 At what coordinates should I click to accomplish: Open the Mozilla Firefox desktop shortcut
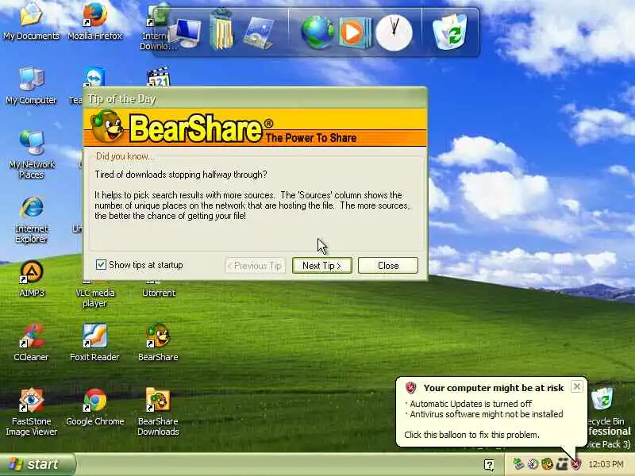pos(94,21)
